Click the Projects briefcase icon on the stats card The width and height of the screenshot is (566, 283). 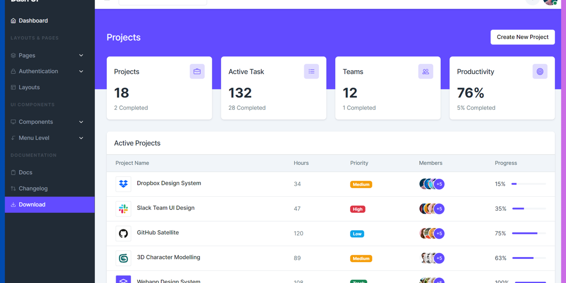tap(197, 71)
